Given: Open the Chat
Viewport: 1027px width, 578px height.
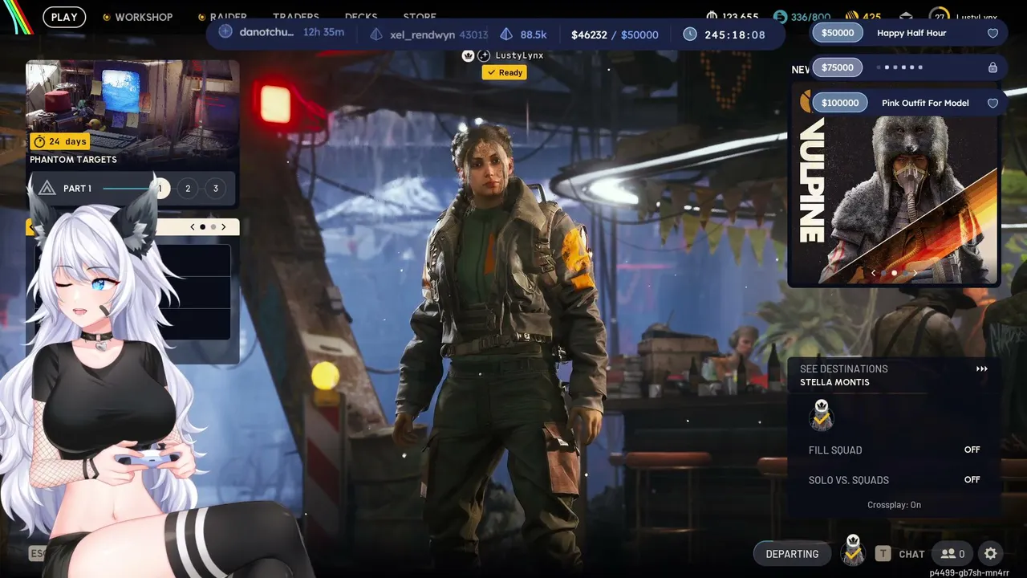Looking at the screenshot, I should click(x=911, y=554).
